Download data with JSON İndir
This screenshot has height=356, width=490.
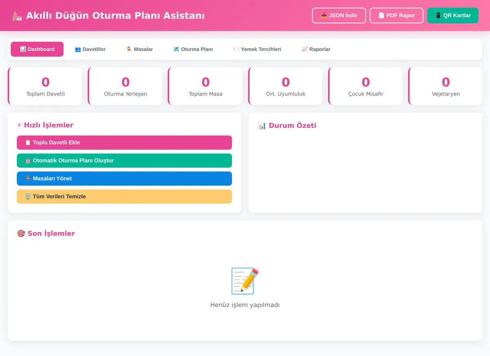[339, 16]
